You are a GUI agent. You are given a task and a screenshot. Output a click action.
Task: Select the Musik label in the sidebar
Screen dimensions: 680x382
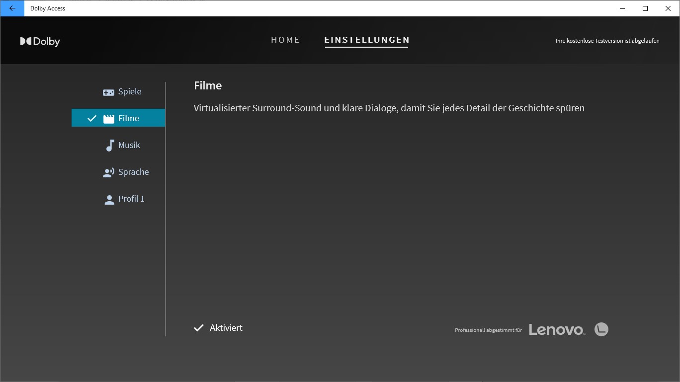point(129,145)
